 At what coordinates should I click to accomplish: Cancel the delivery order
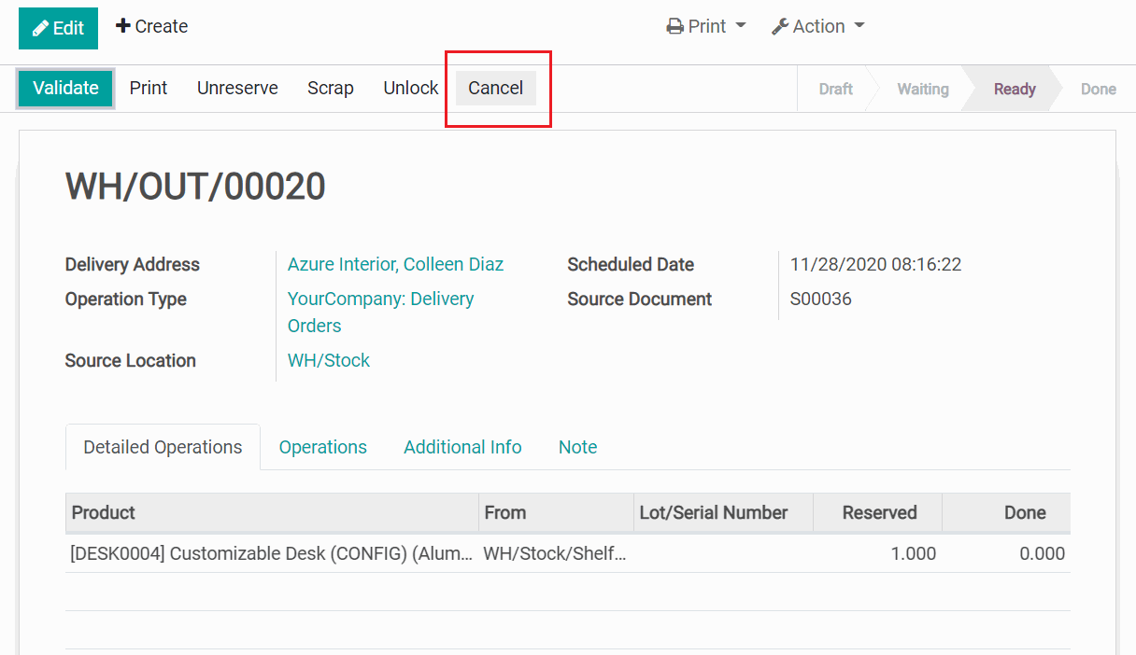(495, 88)
